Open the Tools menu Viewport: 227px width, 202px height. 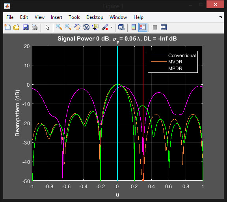pyautogui.click(x=74, y=17)
